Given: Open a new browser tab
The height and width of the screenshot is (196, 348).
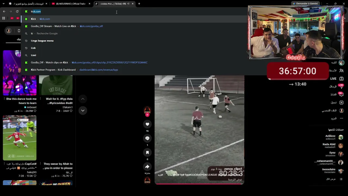Looking at the screenshot, I should coord(139,4).
